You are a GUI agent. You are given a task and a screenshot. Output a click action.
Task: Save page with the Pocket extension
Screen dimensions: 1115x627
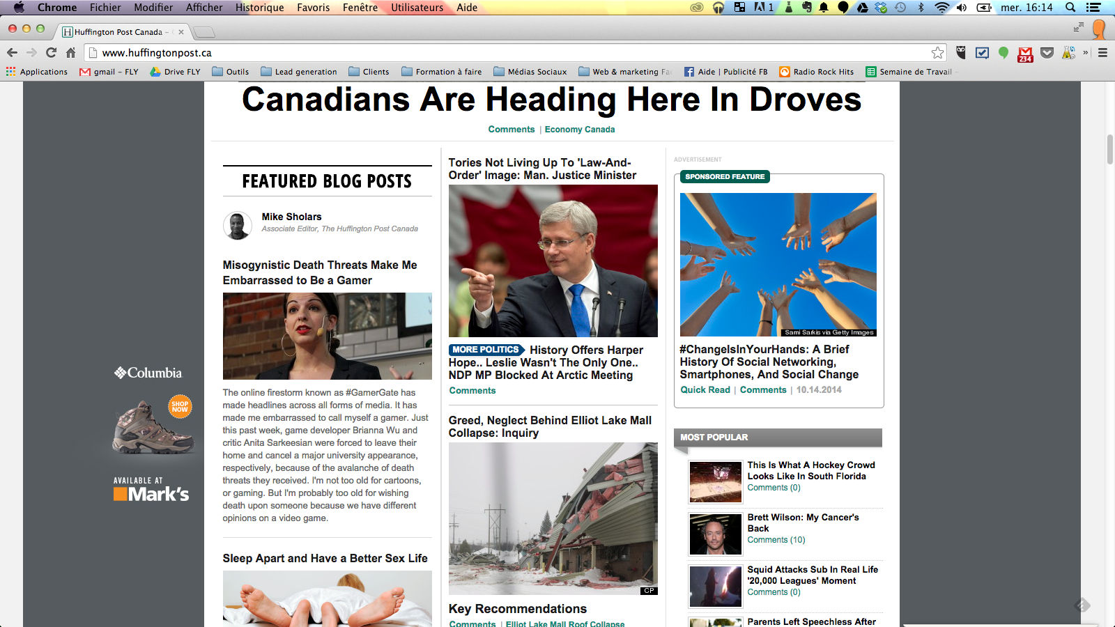click(1047, 52)
